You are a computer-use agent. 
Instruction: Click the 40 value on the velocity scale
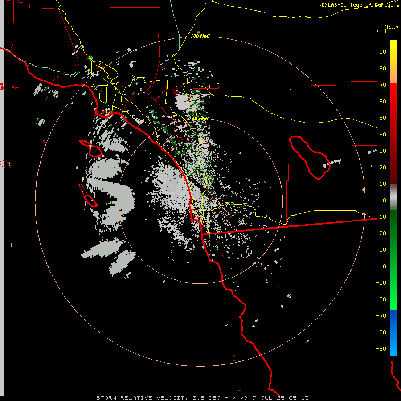[383, 134]
